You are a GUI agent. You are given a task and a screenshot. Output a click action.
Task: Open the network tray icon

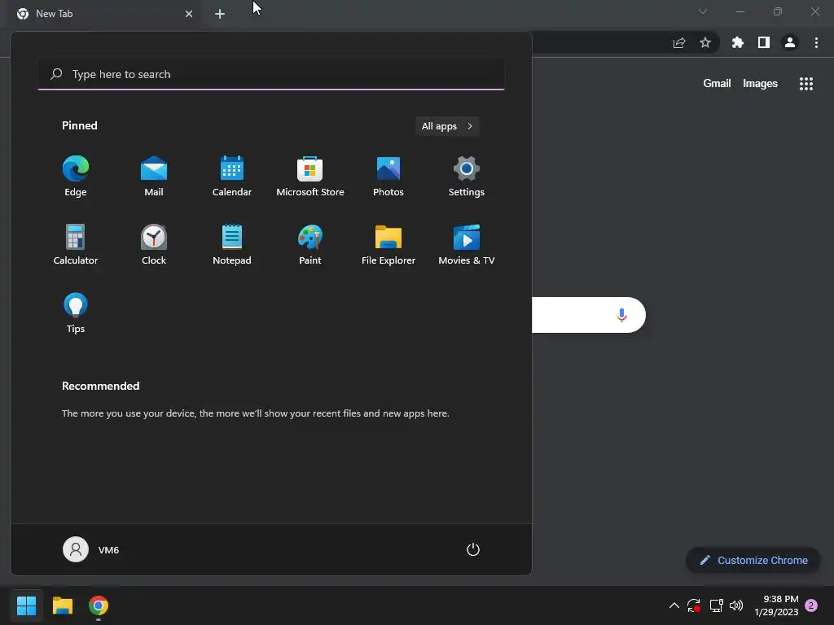click(x=716, y=605)
